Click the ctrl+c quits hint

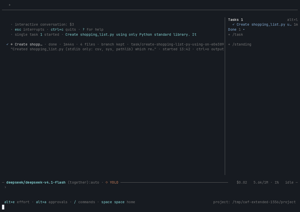[63, 29]
